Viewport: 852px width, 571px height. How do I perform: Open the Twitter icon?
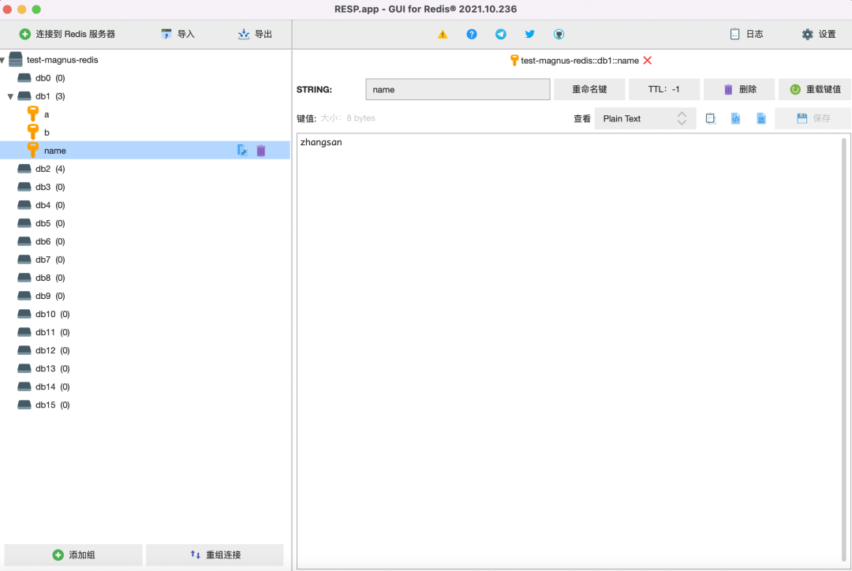tap(530, 34)
